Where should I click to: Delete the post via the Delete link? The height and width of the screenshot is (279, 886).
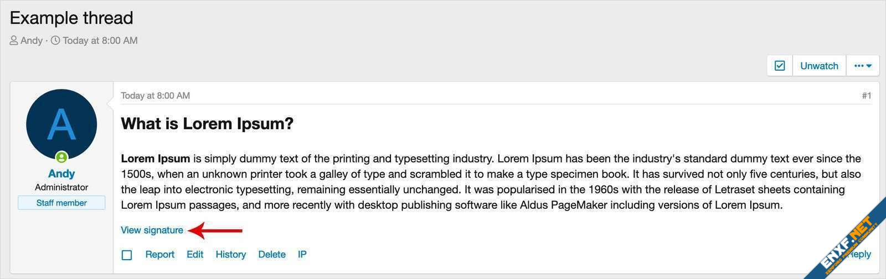point(272,255)
